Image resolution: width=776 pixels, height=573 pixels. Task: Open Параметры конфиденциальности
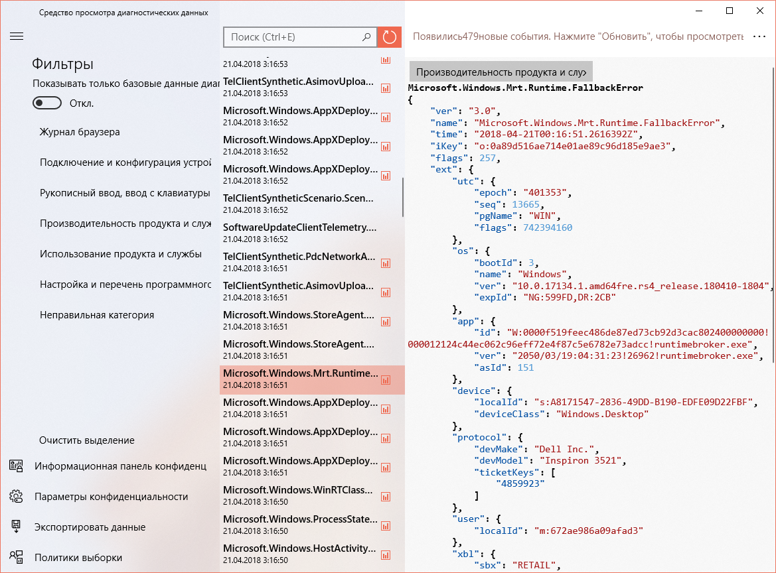(x=112, y=497)
